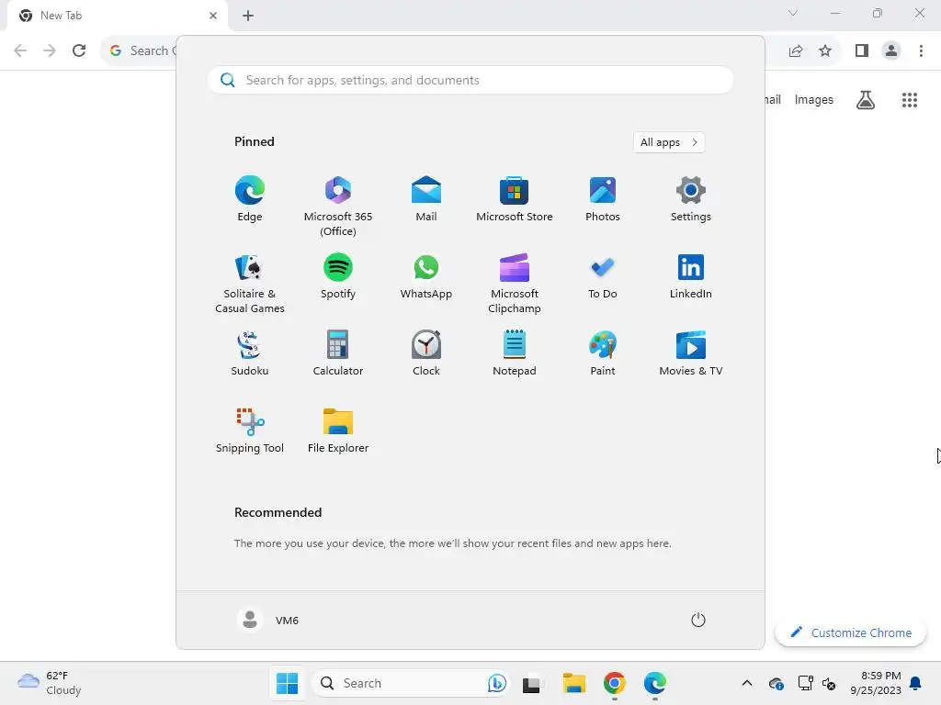Click the Windows Start button on taskbar

(287, 683)
